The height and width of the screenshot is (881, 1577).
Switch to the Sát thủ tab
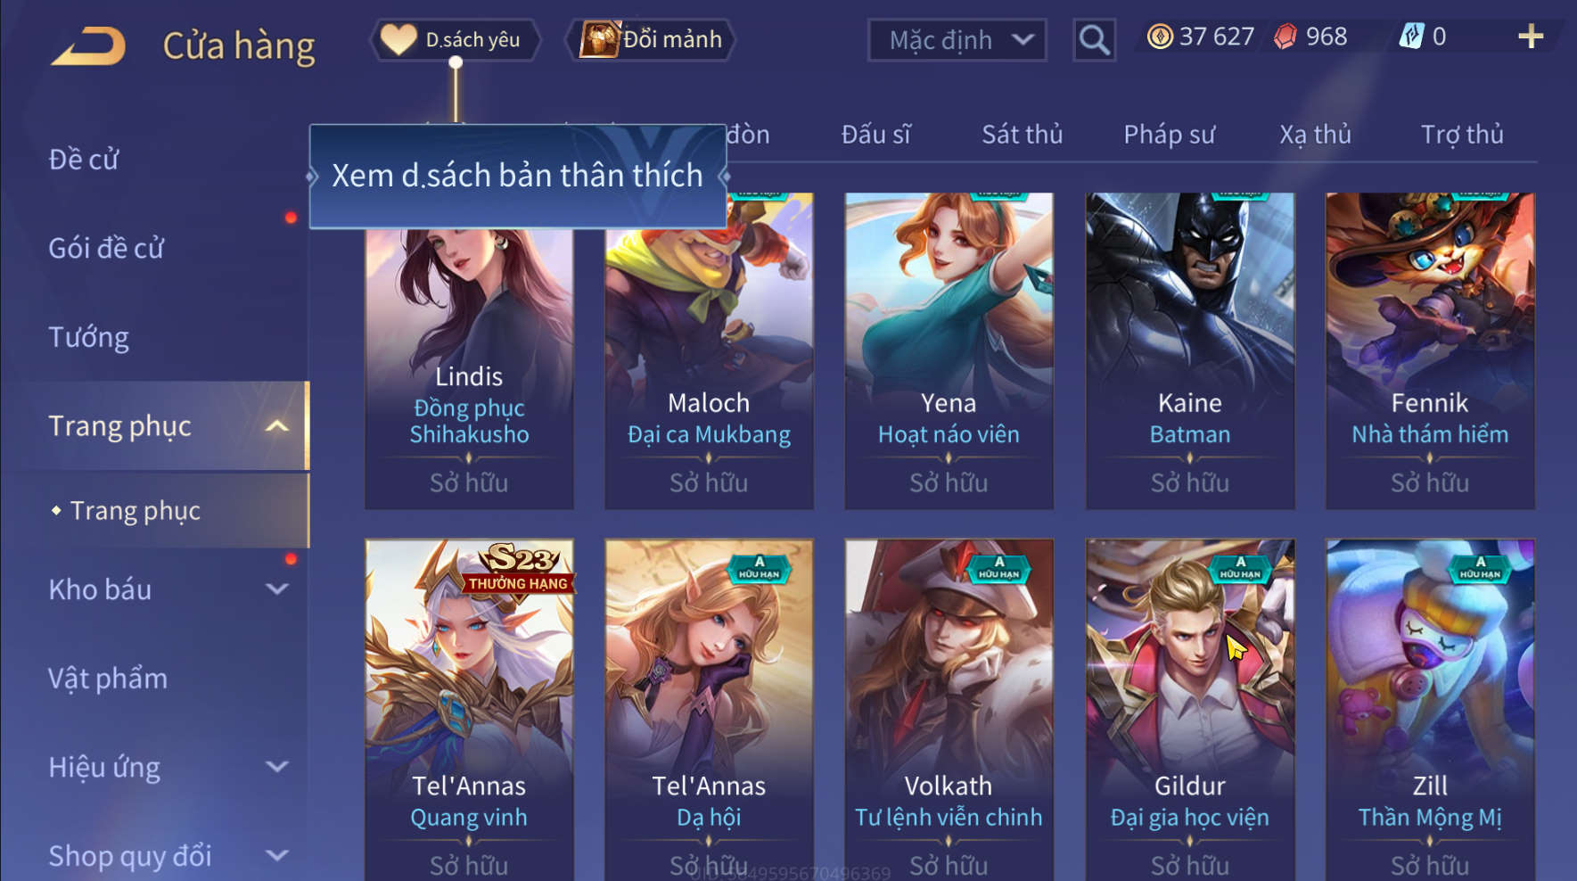coord(1022,135)
